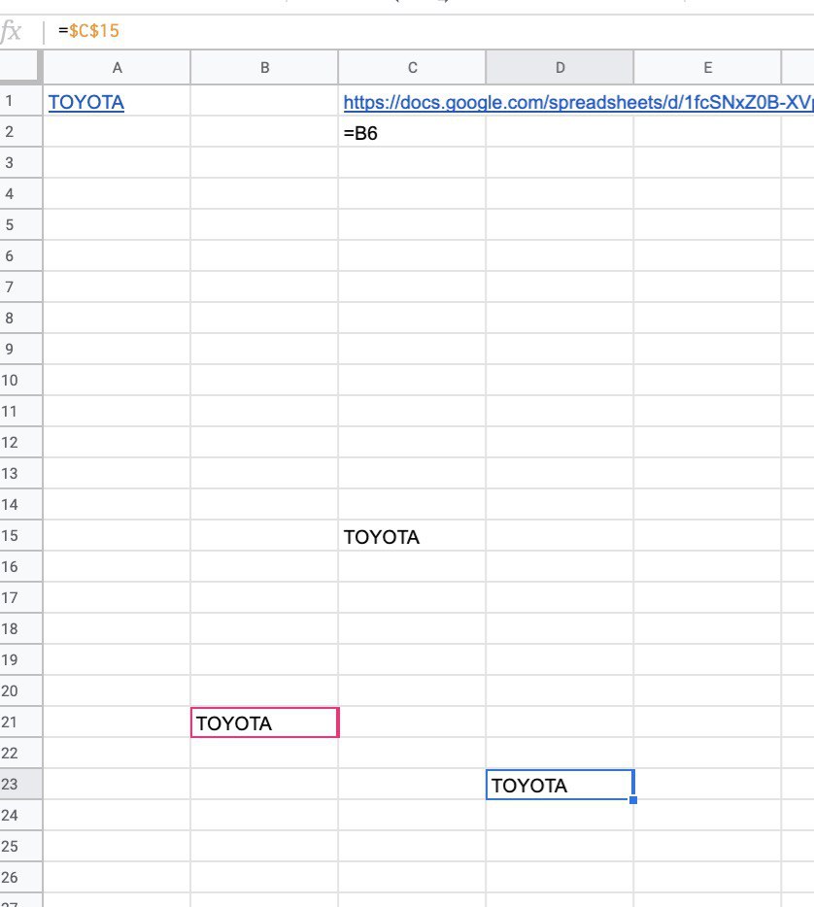
Task: Select row 2 header
Action: click(20, 131)
